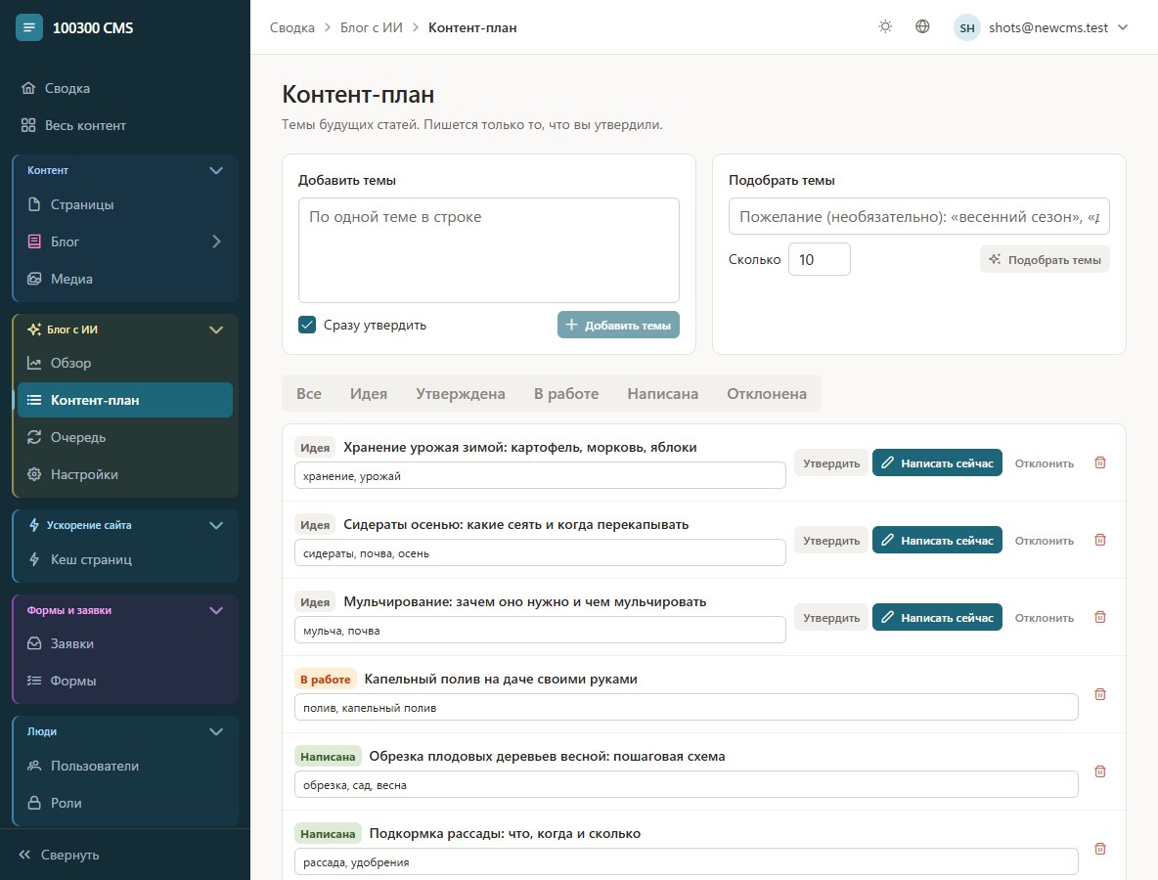Delete the "Мульчирование" topic
The image size is (1158, 880).
[1099, 617]
